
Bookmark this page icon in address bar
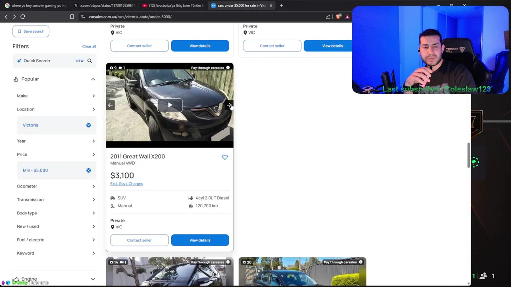point(72,17)
